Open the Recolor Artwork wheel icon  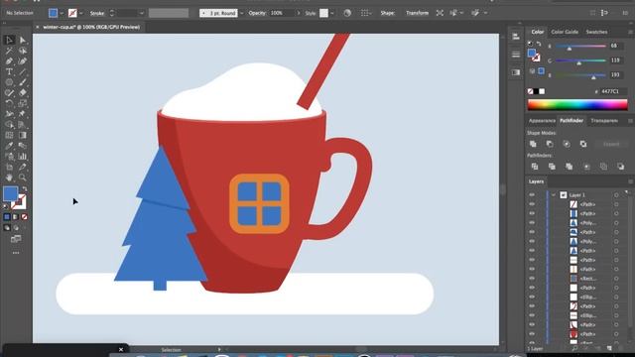click(347, 13)
